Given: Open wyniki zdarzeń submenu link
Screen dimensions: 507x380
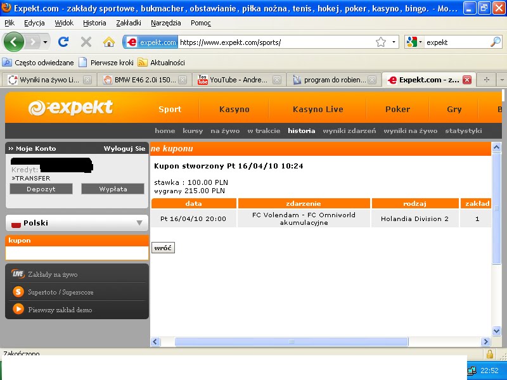Looking at the screenshot, I should (x=349, y=131).
